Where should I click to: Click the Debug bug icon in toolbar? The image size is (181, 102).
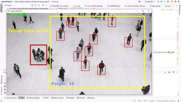pos(161,2)
